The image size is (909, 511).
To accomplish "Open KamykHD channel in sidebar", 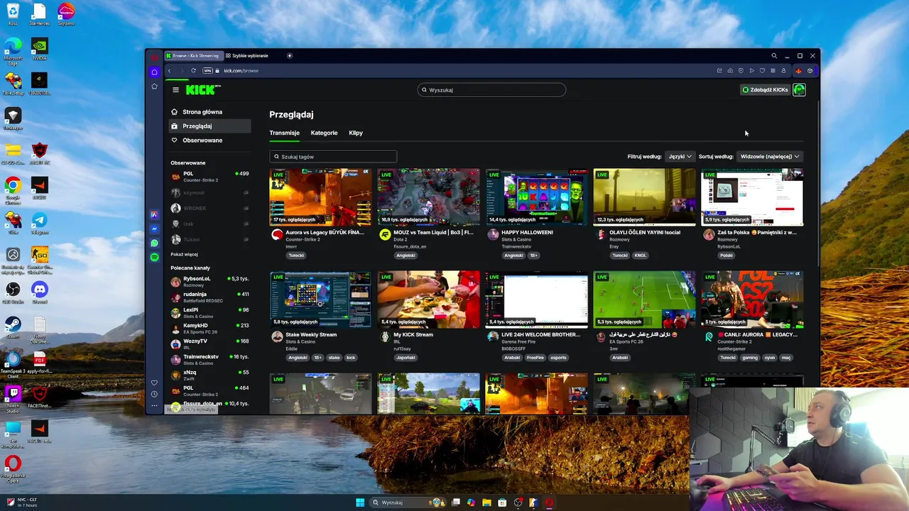I will click(x=209, y=328).
